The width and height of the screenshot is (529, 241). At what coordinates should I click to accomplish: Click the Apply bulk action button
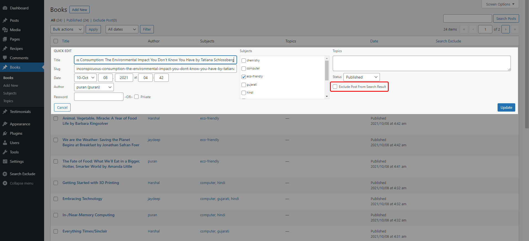click(93, 29)
